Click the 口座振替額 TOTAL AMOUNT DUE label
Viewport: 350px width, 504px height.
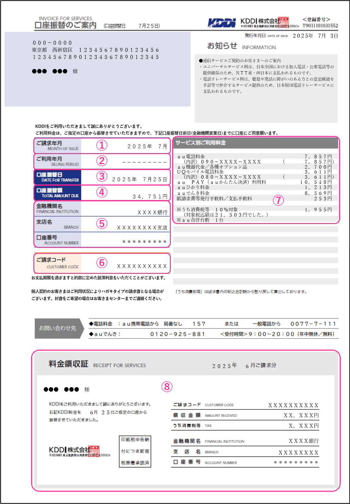[58, 193]
